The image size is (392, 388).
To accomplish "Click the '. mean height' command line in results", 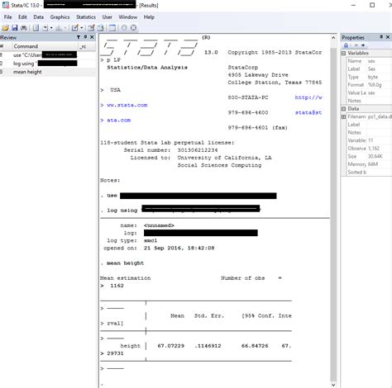I will (x=122, y=263).
